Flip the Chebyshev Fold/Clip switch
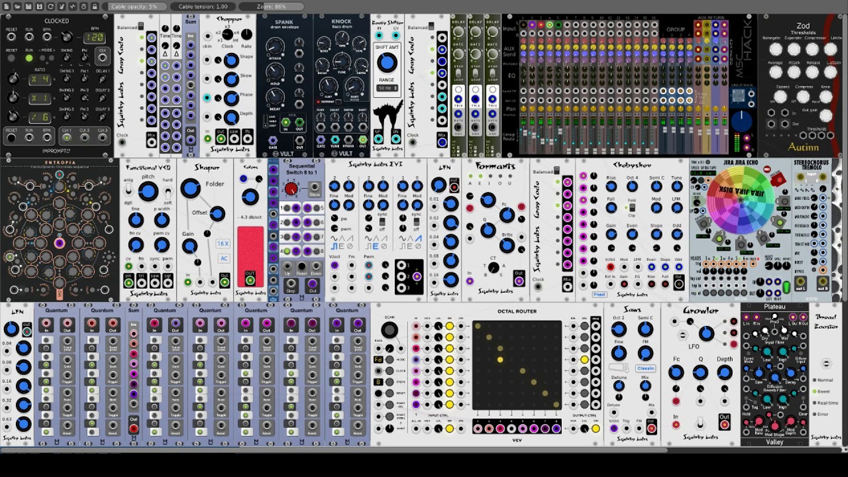This screenshot has width=848, height=477. (x=632, y=207)
